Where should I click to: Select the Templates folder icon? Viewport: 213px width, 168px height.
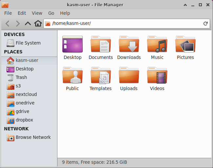coord(100,76)
